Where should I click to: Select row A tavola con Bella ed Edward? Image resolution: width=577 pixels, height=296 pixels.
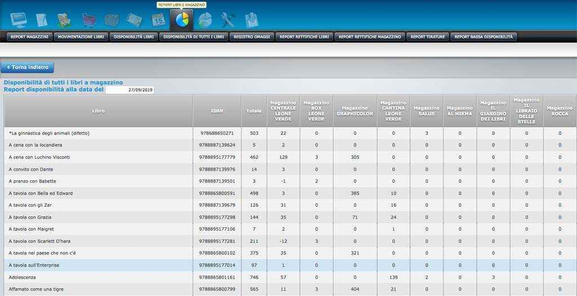pos(290,193)
